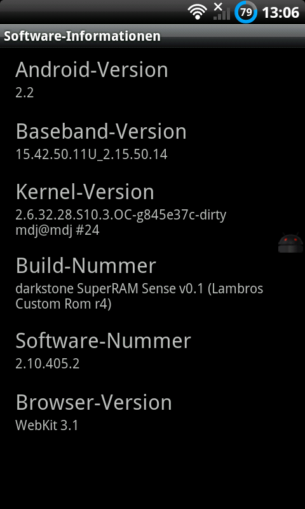Open the Kernel-Version entry
The width and height of the screenshot is (305, 509).
click(152, 208)
